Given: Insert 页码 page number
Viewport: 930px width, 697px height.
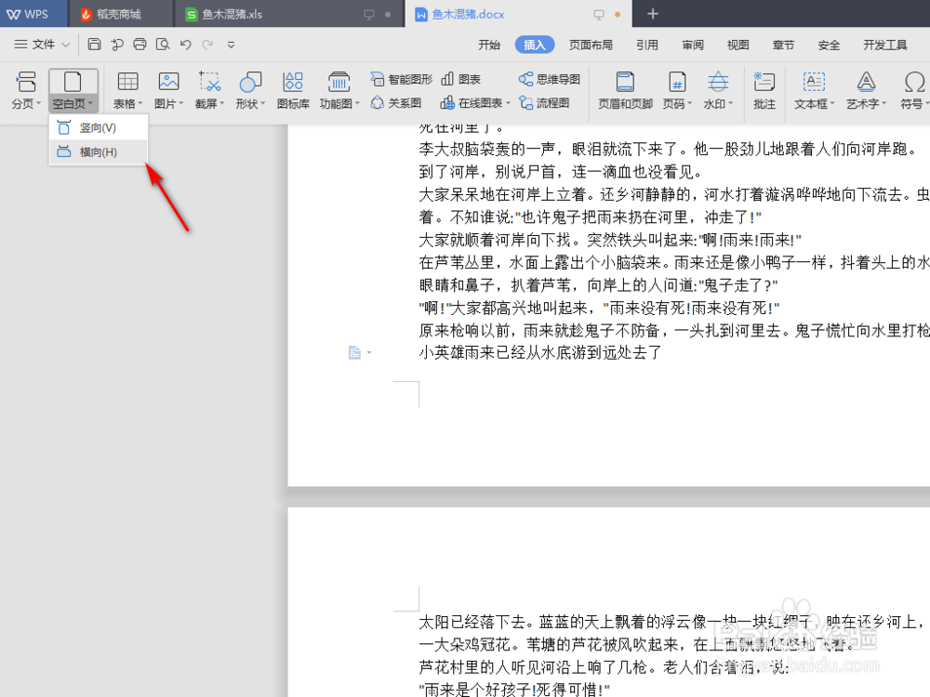Looking at the screenshot, I should [x=677, y=90].
